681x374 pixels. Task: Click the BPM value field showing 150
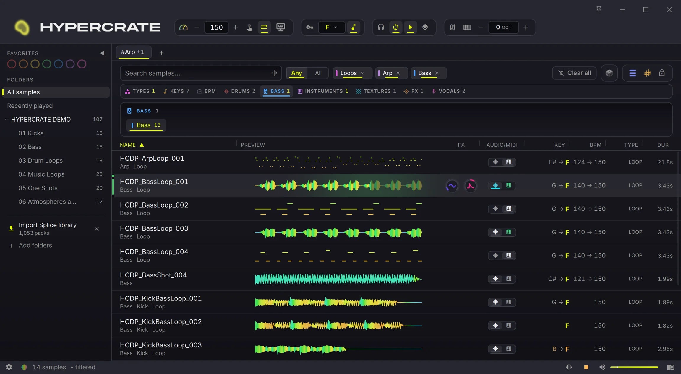pos(216,27)
